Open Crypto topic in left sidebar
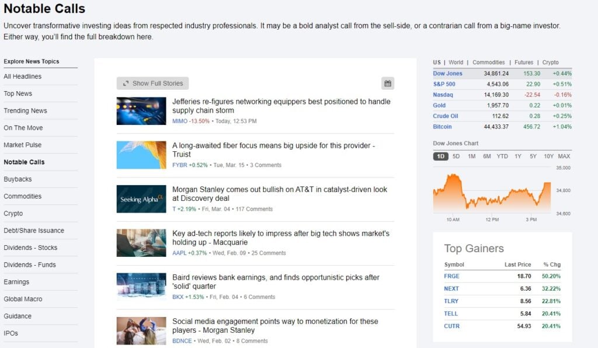 click(13, 214)
